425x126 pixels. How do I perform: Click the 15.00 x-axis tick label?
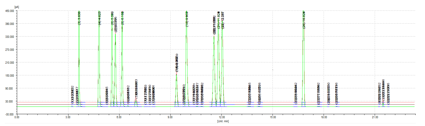point(272,117)
